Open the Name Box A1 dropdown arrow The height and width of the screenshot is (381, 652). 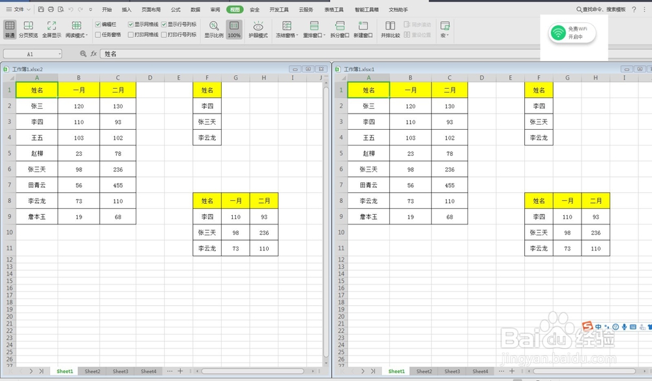point(60,53)
